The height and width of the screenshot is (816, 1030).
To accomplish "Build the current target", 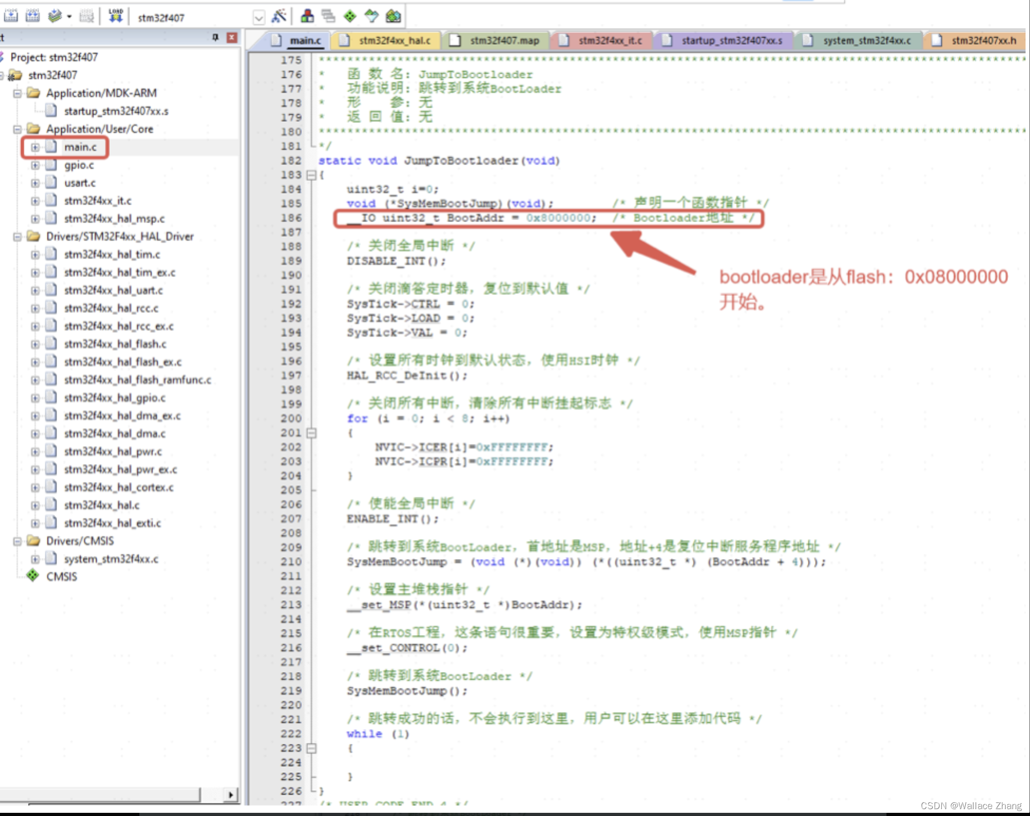I will pos(33,15).
